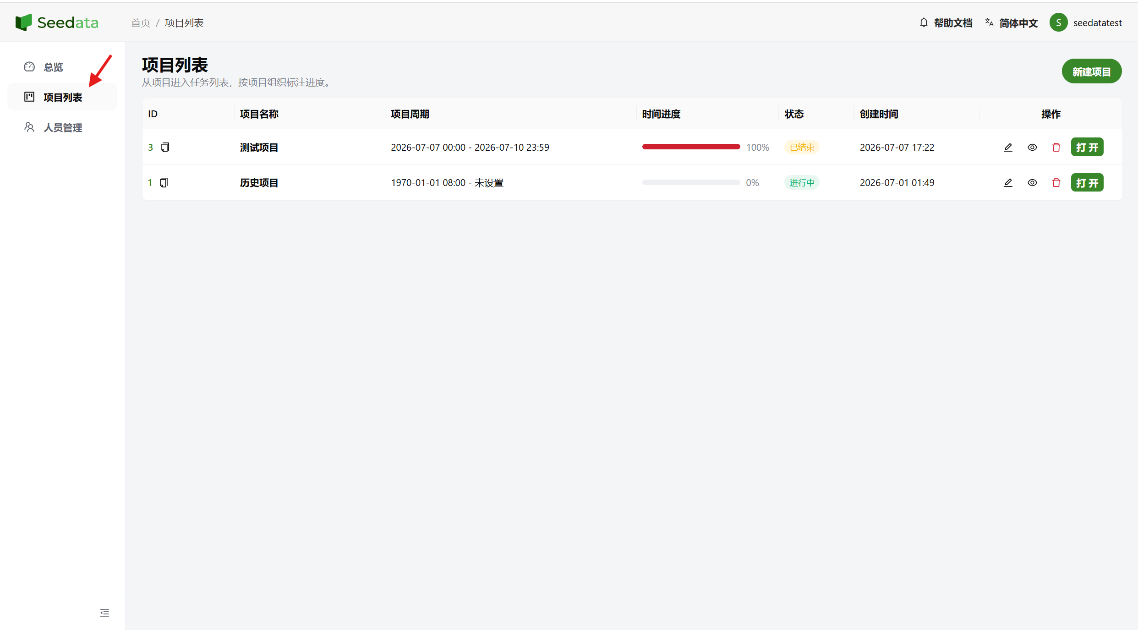Click the translate icon beside 简体中文
This screenshot has height=630, width=1138.
(989, 22)
